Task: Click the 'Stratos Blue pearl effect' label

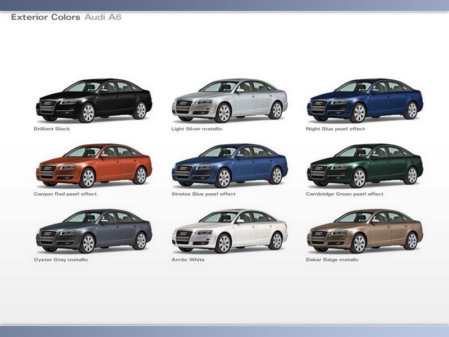Action: 203,194
